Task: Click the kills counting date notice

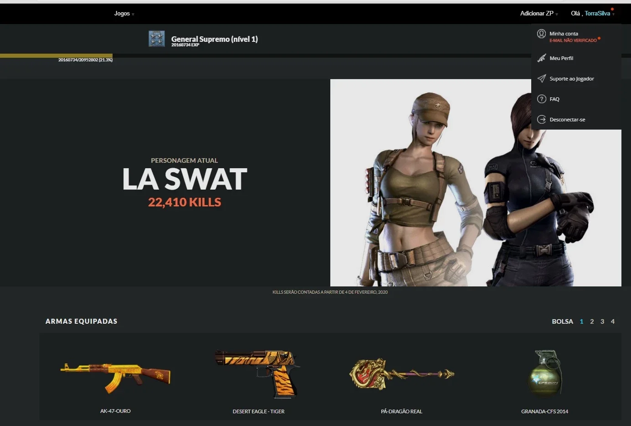Action: click(x=330, y=292)
